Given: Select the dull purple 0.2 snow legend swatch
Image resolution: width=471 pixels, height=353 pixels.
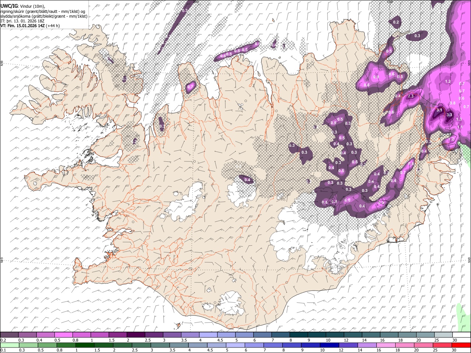Looking at the screenshot, I should tap(10, 335).
